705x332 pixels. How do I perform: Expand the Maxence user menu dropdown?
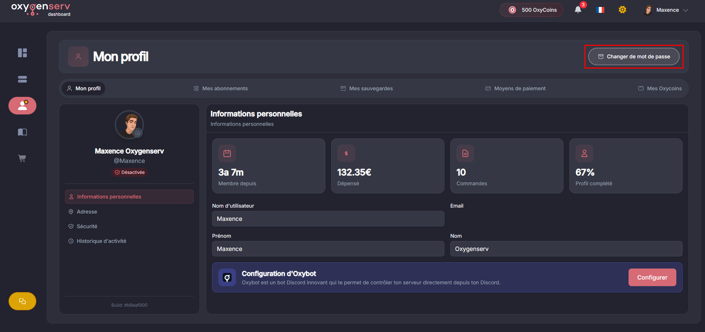click(666, 10)
